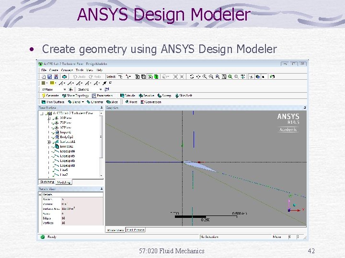The image size is (345, 258).
Task: Expand the XYPlane tree node
Action: pos(49,118)
